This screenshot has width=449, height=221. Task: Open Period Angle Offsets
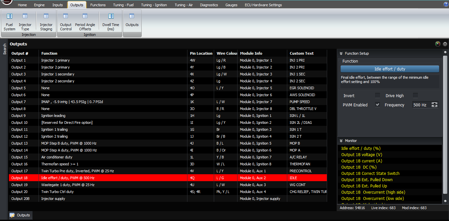click(x=85, y=22)
